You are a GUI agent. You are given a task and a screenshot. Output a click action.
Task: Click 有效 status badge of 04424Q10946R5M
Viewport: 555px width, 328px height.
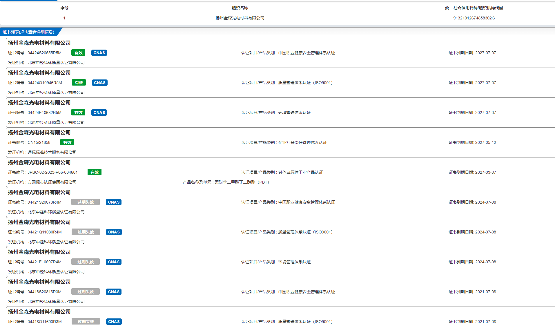coord(79,83)
